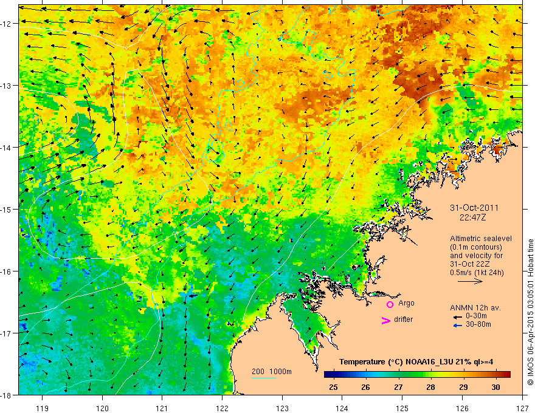Click the longitude label 126
Image resolution: width=535 pixels, height=413 pixels.
click(x=462, y=408)
